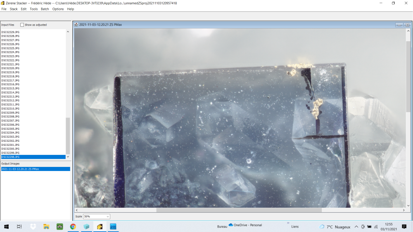This screenshot has width=413, height=232.
Task: Click the Windows Start button
Action: coord(7,226)
